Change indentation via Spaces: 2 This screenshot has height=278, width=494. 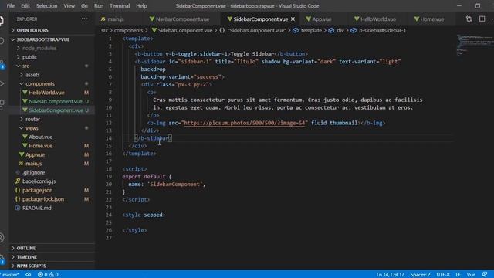pos(420,275)
